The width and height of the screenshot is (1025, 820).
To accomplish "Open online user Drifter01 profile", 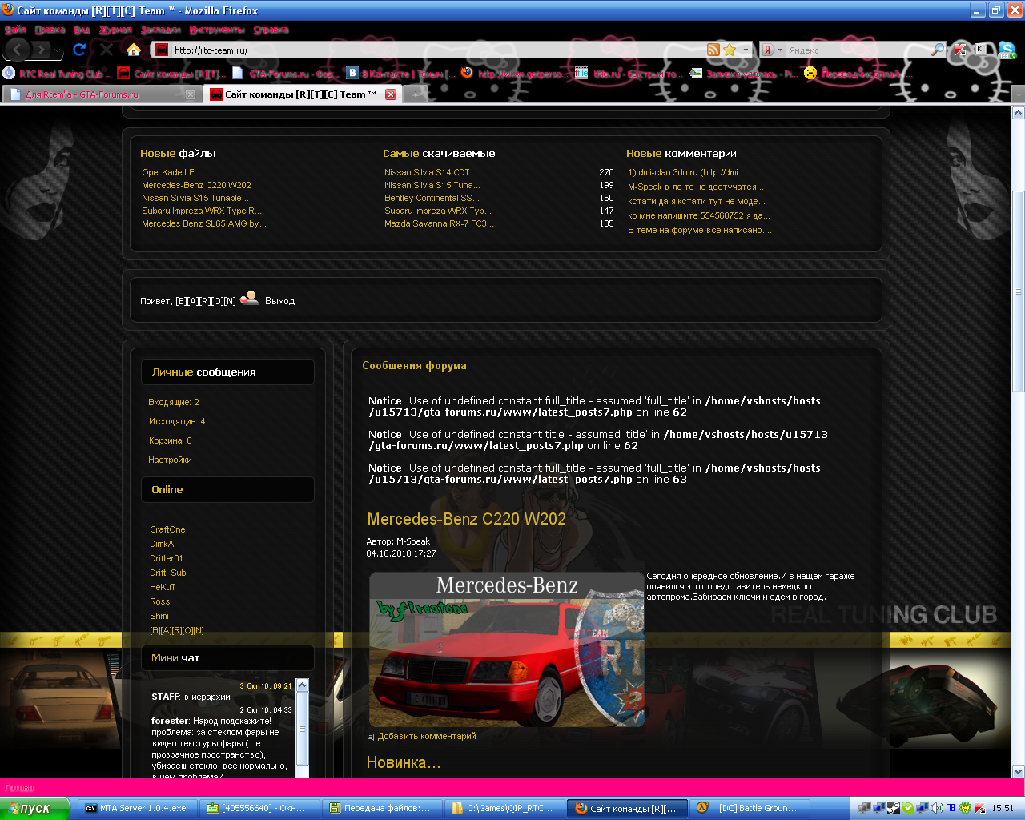I will (x=167, y=558).
